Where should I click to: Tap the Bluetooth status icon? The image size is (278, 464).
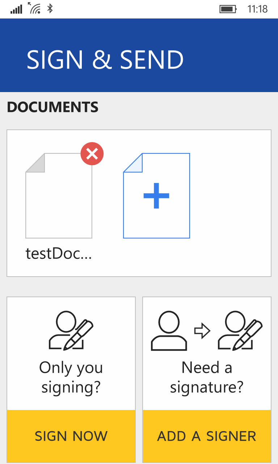pyautogui.click(x=50, y=9)
